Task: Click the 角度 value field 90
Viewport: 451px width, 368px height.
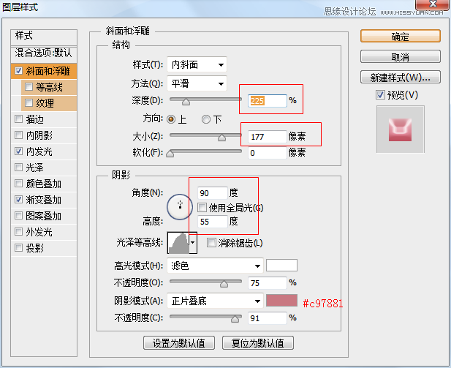Action: click(x=212, y=192)
